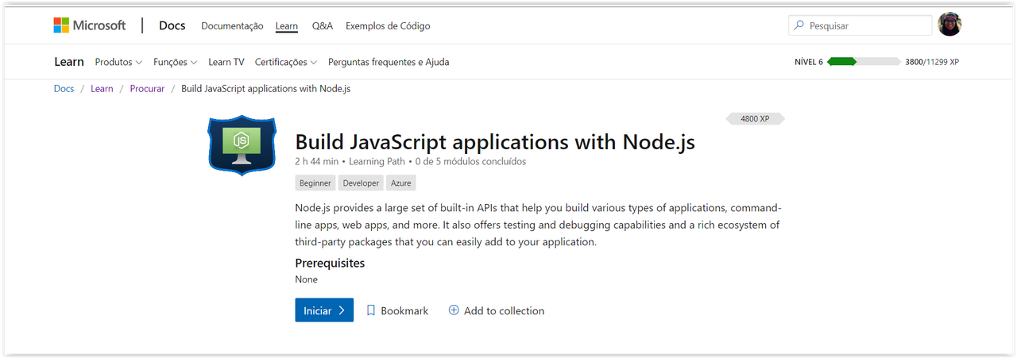
Task: Click the 4800 XP badge
Action: (755, 119)
